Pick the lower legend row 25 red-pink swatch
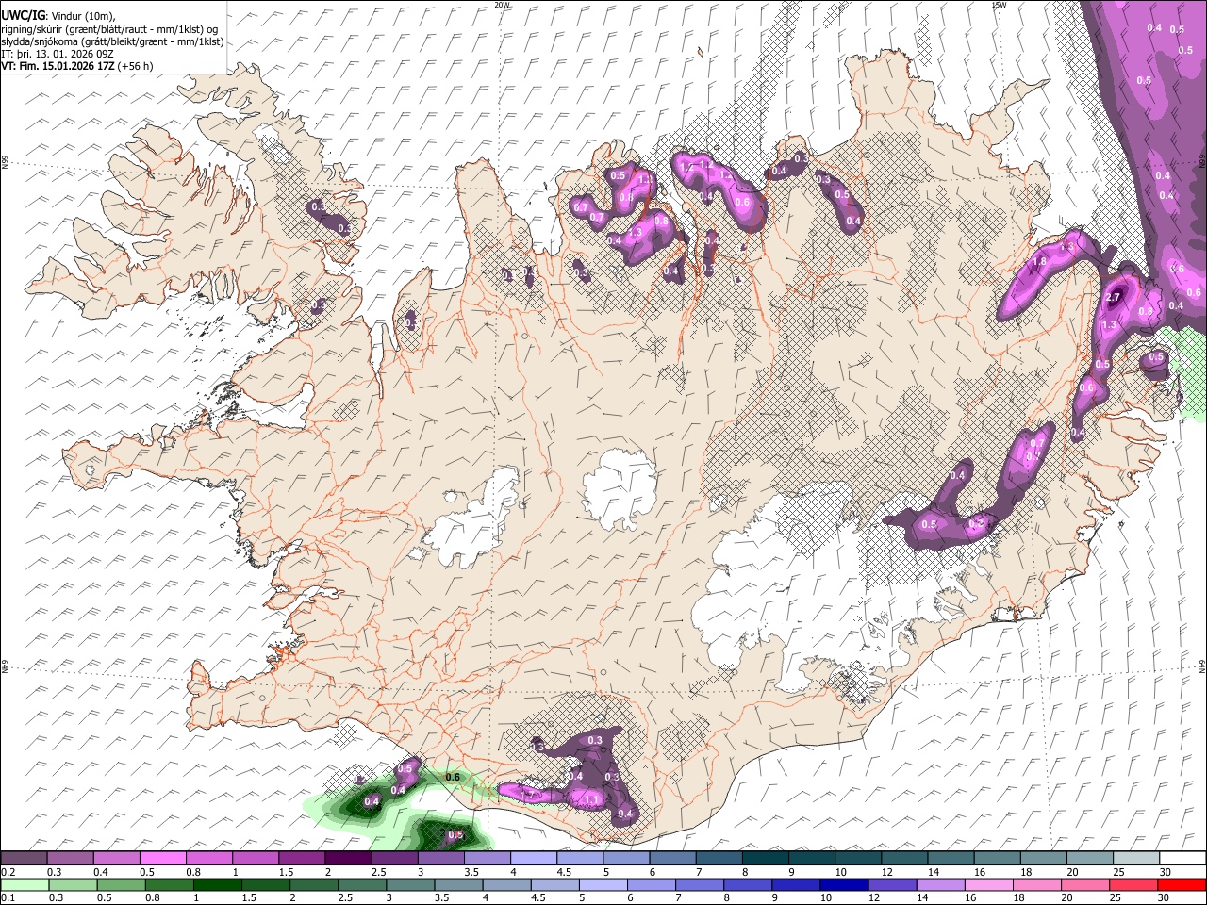The width and height of the screenshot is (1207, 905). click(1135, 884)
